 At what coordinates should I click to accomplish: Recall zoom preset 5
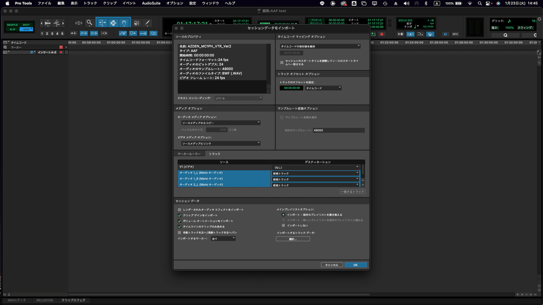point(62,33)
